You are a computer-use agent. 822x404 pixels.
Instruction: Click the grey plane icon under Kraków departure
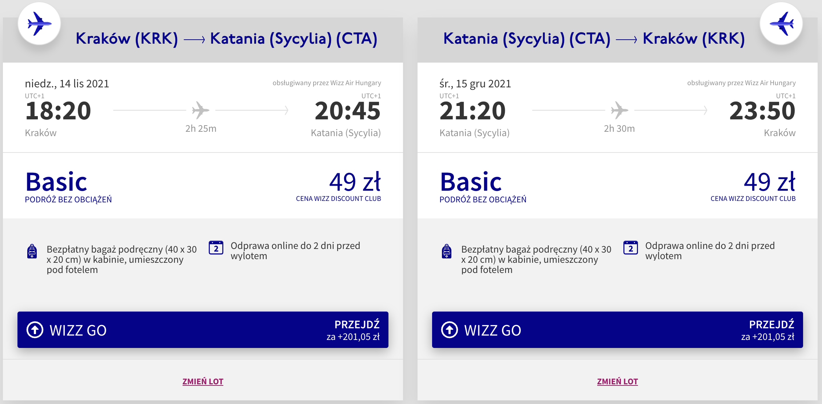200,110
